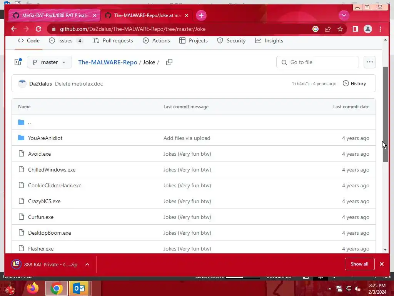Click the Go to file search field

pos(317,62)
